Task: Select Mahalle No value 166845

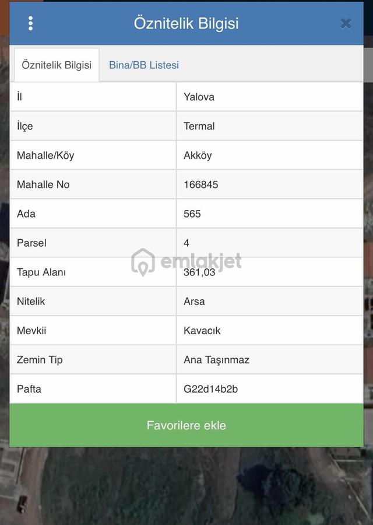Action: (x=200, y=184)
